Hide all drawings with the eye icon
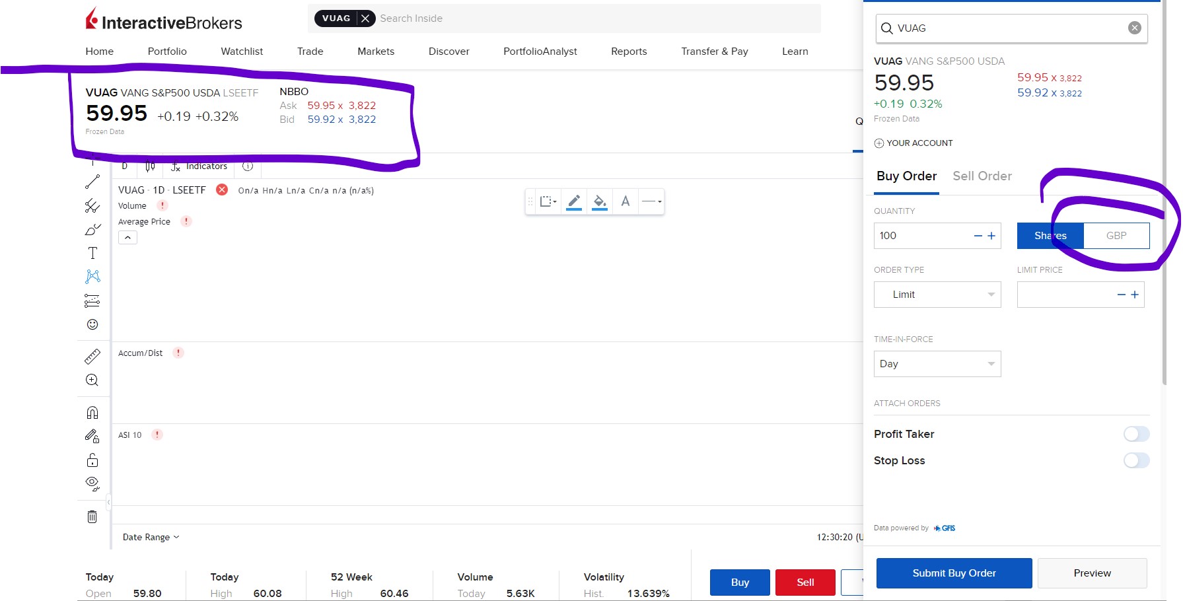This screenshot has height=601, width=1183. (x=92, y=483)
